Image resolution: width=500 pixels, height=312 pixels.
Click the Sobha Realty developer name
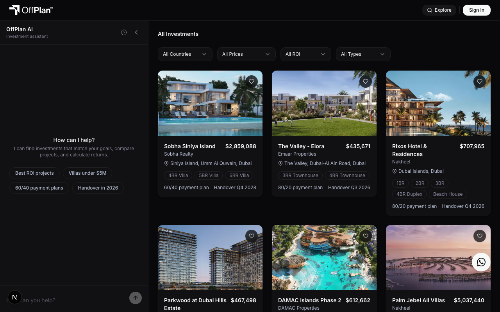(179, 154)
